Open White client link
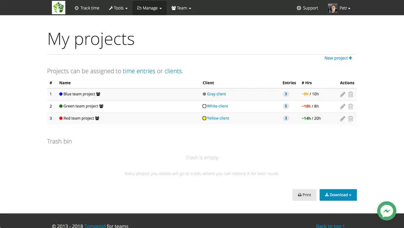 218,106
